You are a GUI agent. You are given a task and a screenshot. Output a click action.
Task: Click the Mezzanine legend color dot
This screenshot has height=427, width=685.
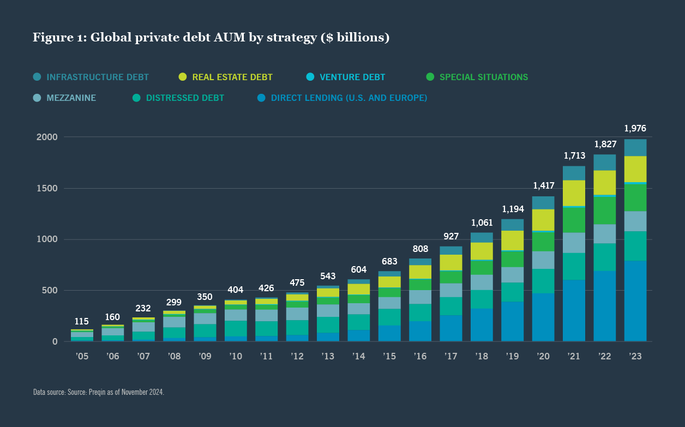37,98
